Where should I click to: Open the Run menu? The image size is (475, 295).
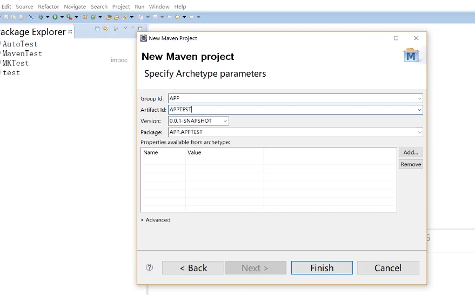click(139, 6)
